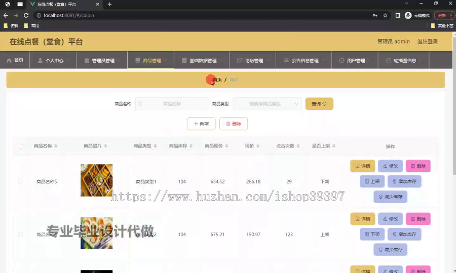Click the 查询 search button
The height and width of the screenshot is (273, 456).
click(x=319, y=104)
